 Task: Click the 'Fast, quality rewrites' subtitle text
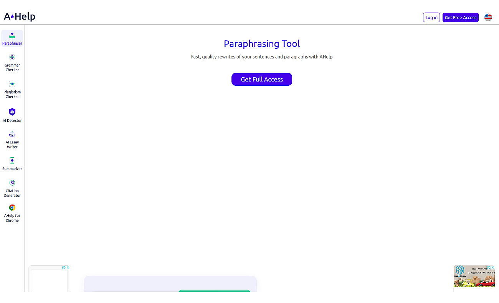[262, 57]
